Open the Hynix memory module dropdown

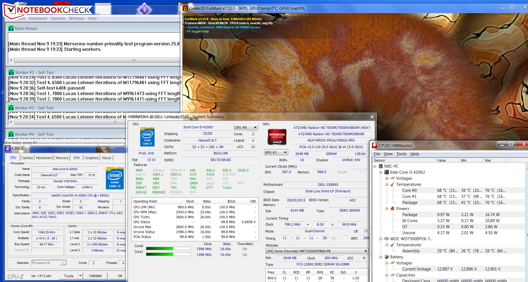click(317, 251)
